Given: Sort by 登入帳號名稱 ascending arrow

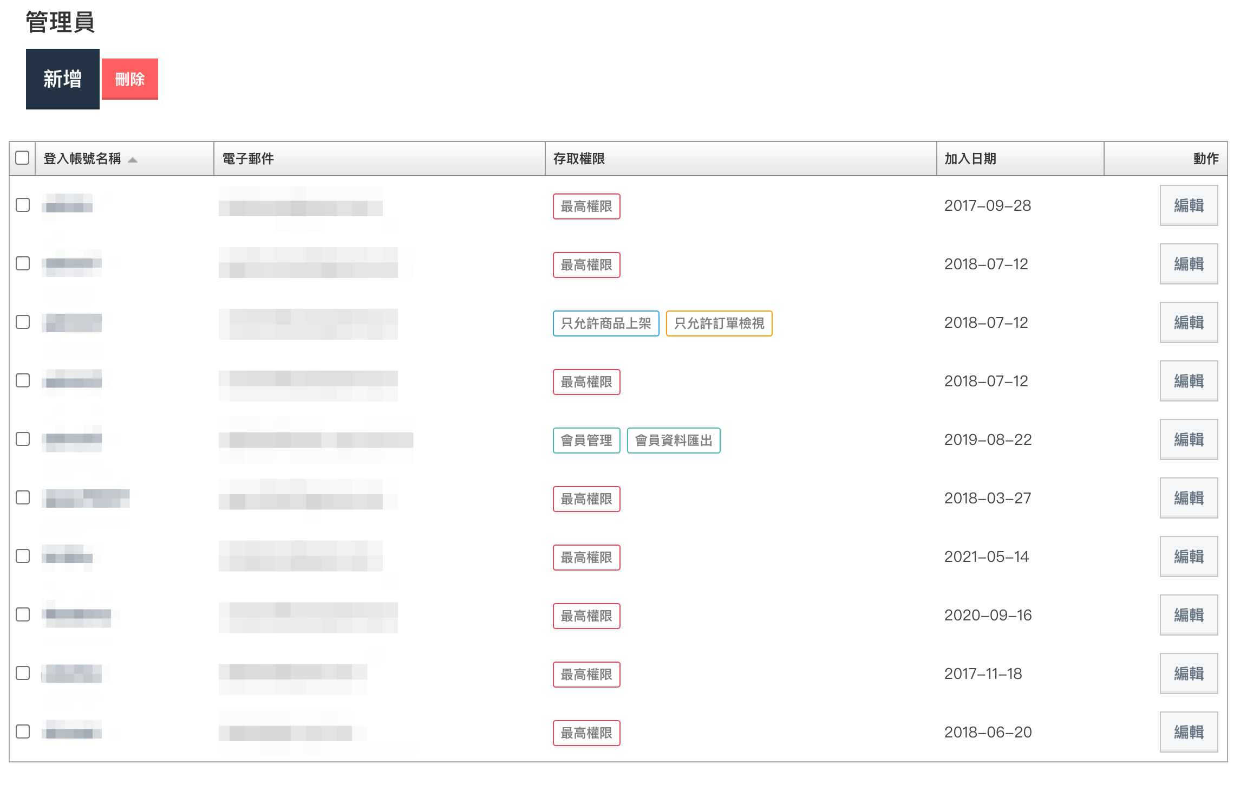Looking at the screenshot, I should [x=133, y=159].
